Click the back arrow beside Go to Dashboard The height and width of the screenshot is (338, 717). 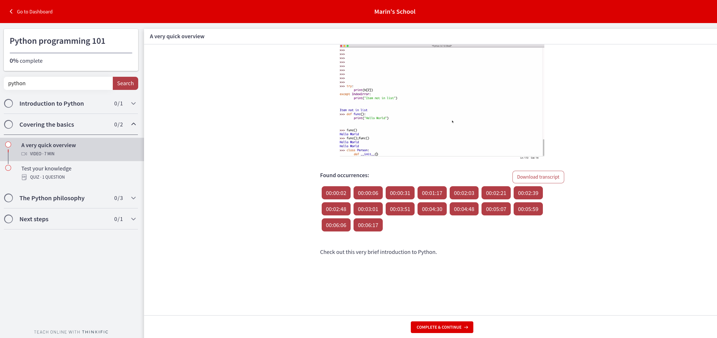point(11,11)
